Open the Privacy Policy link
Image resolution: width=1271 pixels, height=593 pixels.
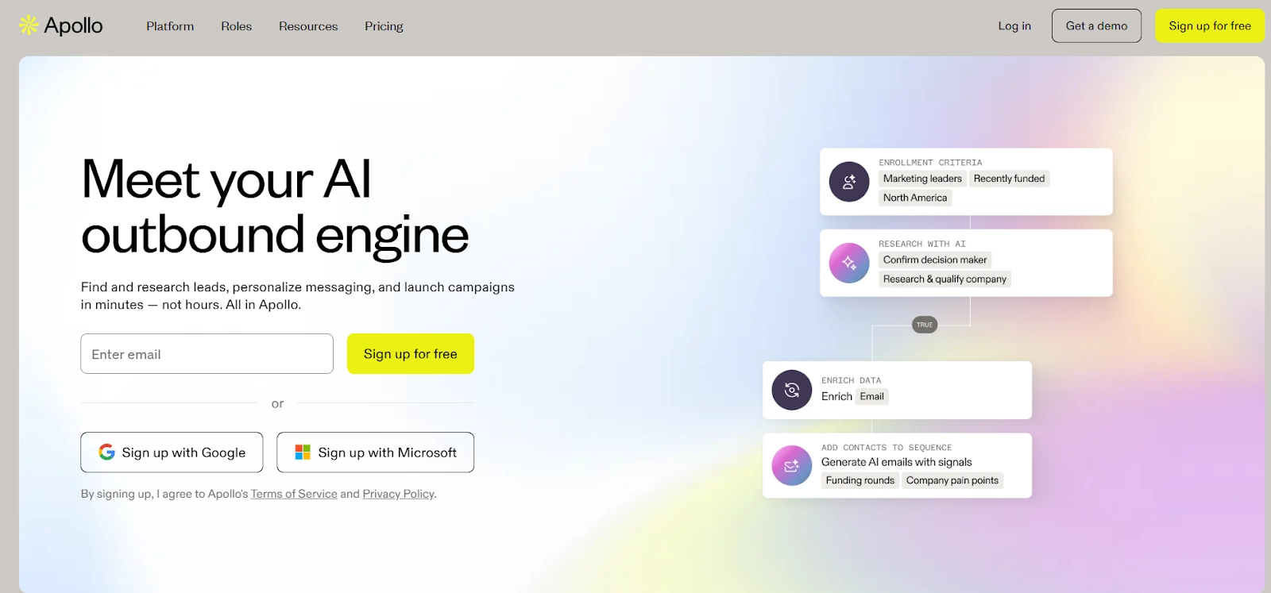[x=398, y=494]
